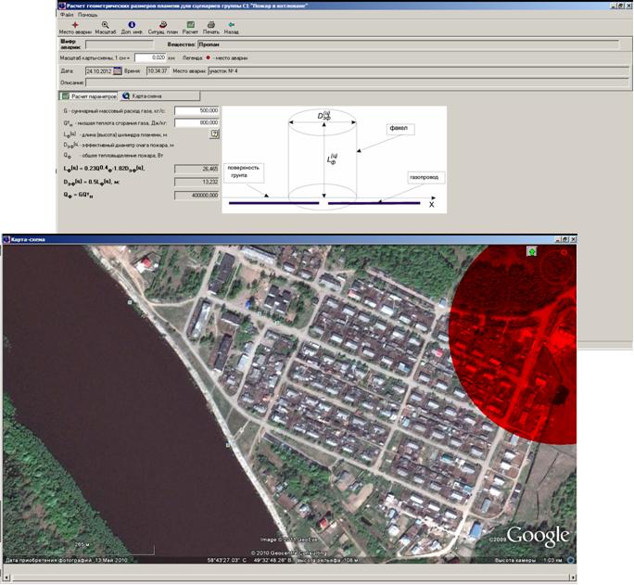Click the red hazard zone on map
The width and height of the screenshot is (634, 585).
pos(519,352)
